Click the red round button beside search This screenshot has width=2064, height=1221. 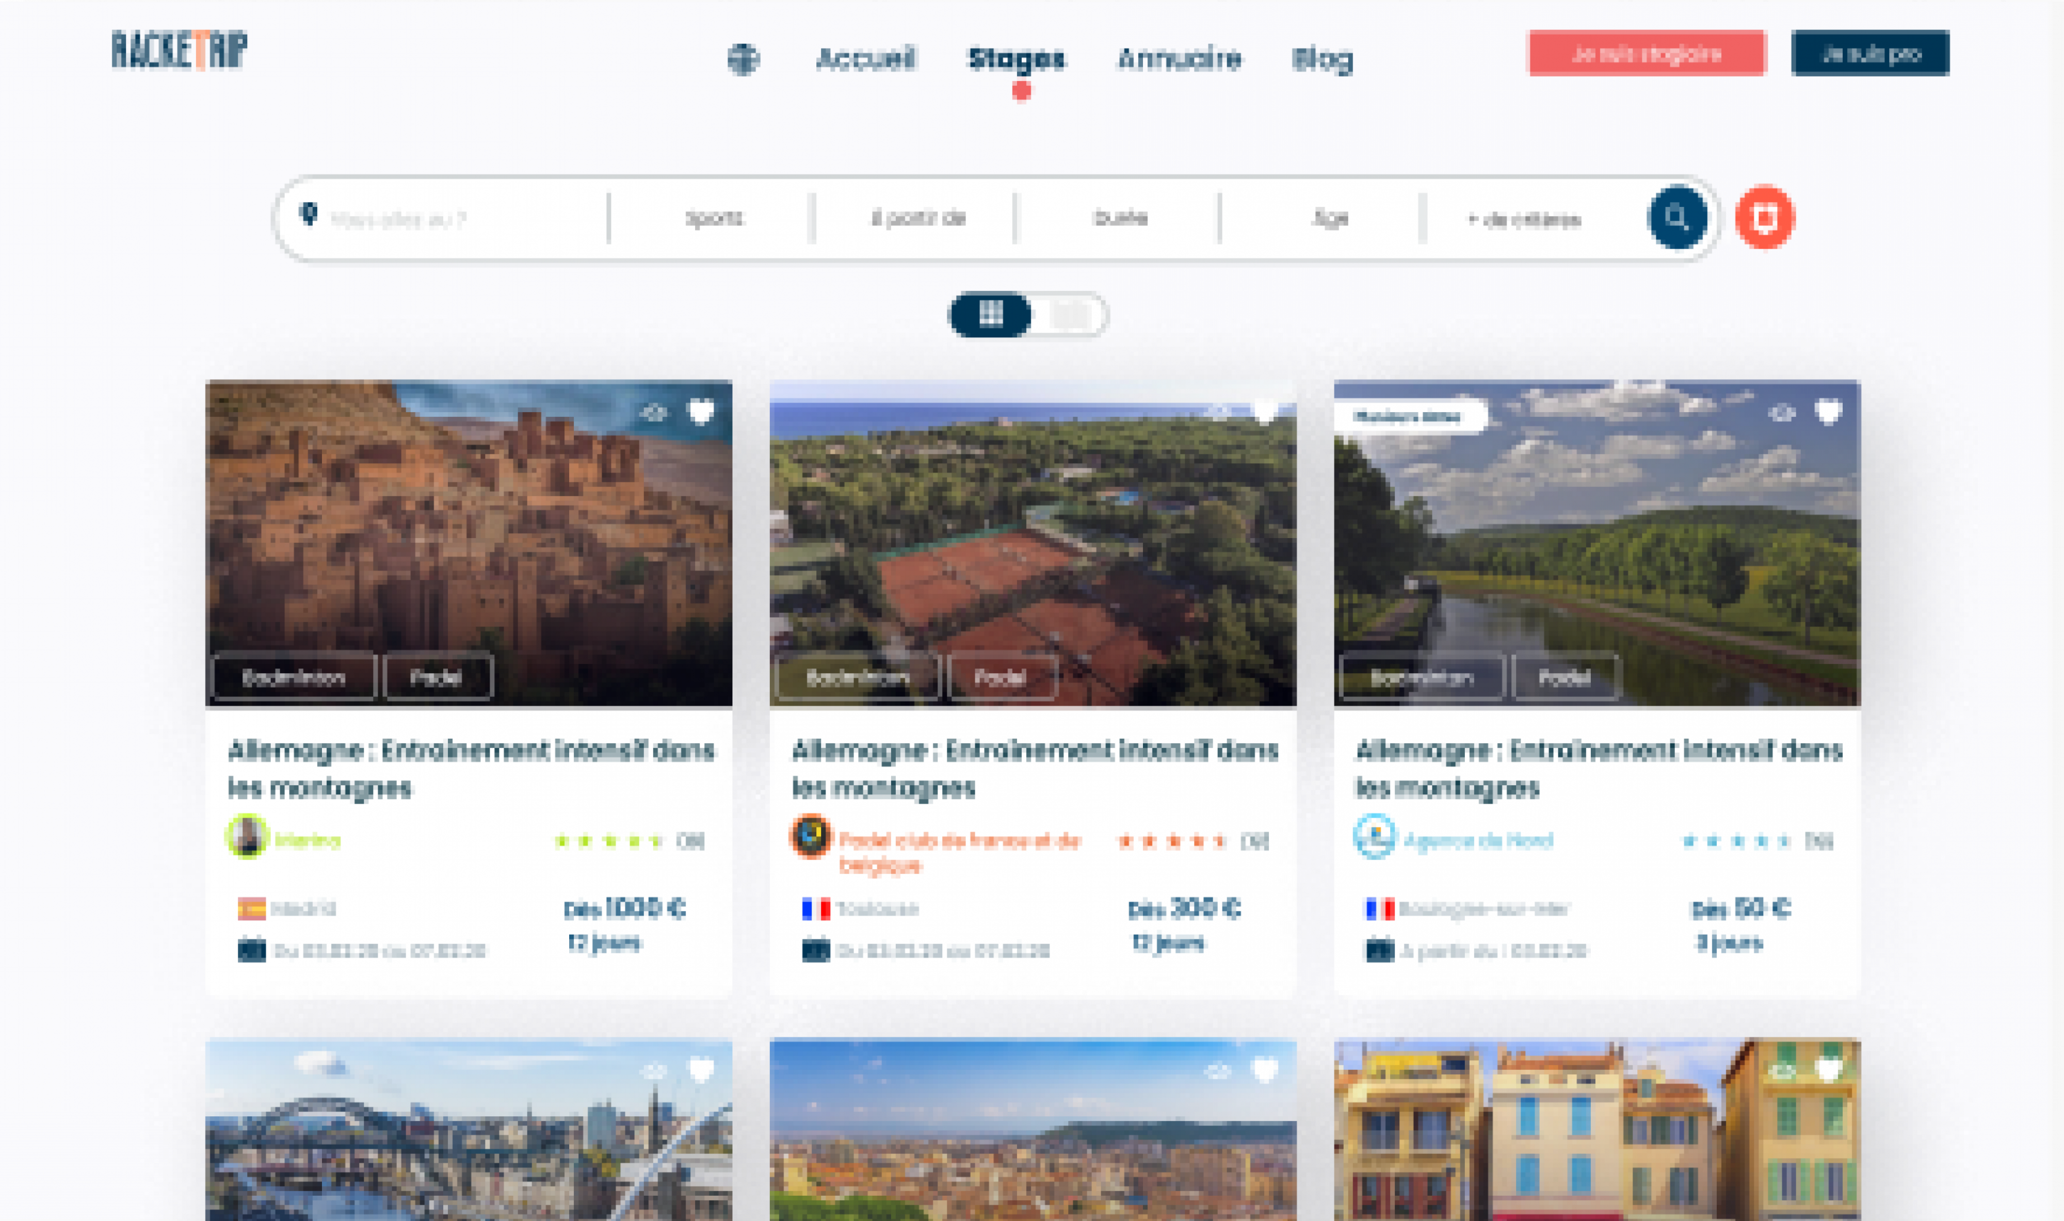1764,218
